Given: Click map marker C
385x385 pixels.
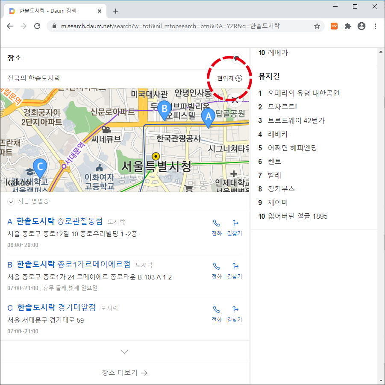Looking at the screenshot, I should tap(40, 168).
